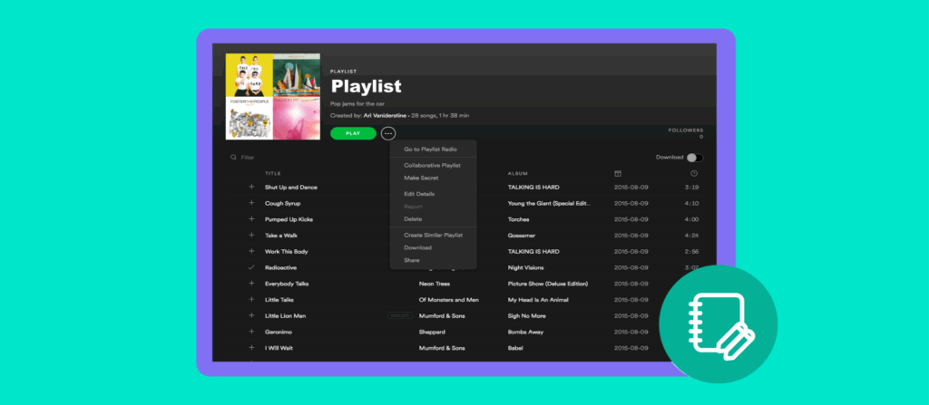
Task: Add Geronimo with its plus icon
Action: 251,332
